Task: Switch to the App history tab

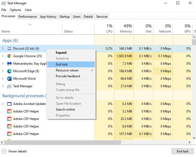Action: tap(48, 17)
